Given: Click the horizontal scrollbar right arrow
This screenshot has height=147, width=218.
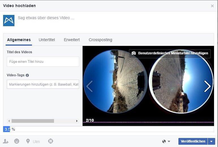Looking at the screenshot, I should tap(77, 121).
